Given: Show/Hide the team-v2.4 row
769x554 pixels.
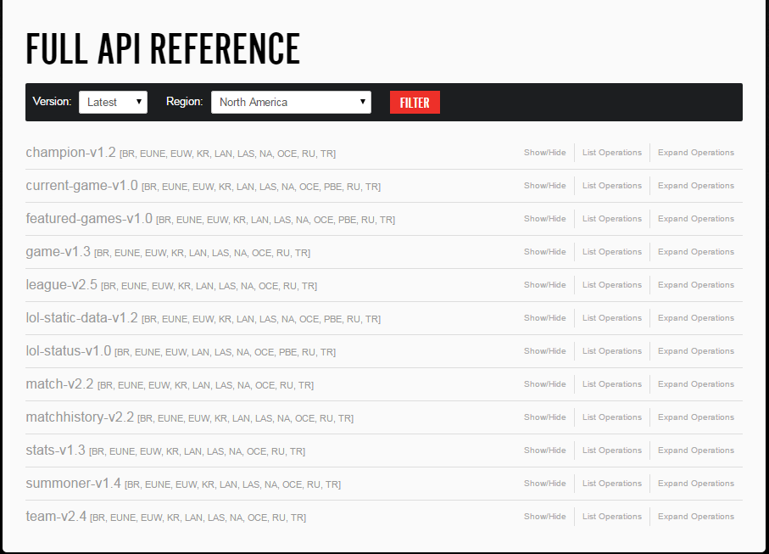Looking at the screenshot, I should tap(545, 516).
